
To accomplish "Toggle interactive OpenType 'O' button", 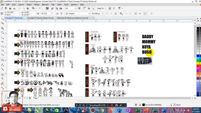I will pyautogui.click(x=145, y=13).
